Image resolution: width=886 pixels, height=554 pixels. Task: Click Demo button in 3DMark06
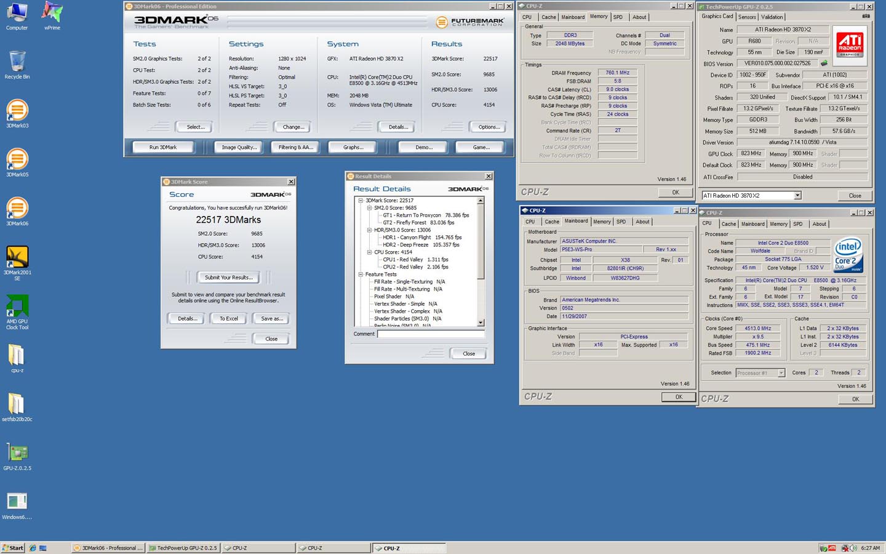(424, 147)
